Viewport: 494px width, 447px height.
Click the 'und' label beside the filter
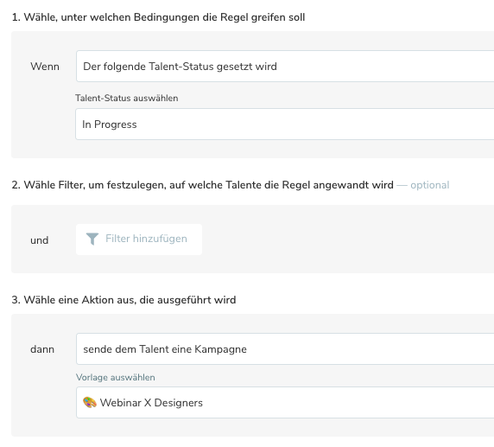pos(40,240)
